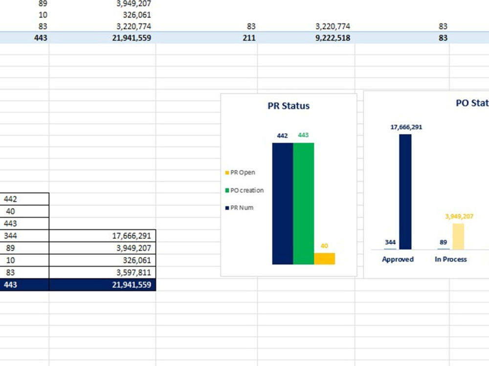The width and height of the screenshot is (489, 366).
Task: Click the pale yellow In Process bar
Action: coord(458,237)
